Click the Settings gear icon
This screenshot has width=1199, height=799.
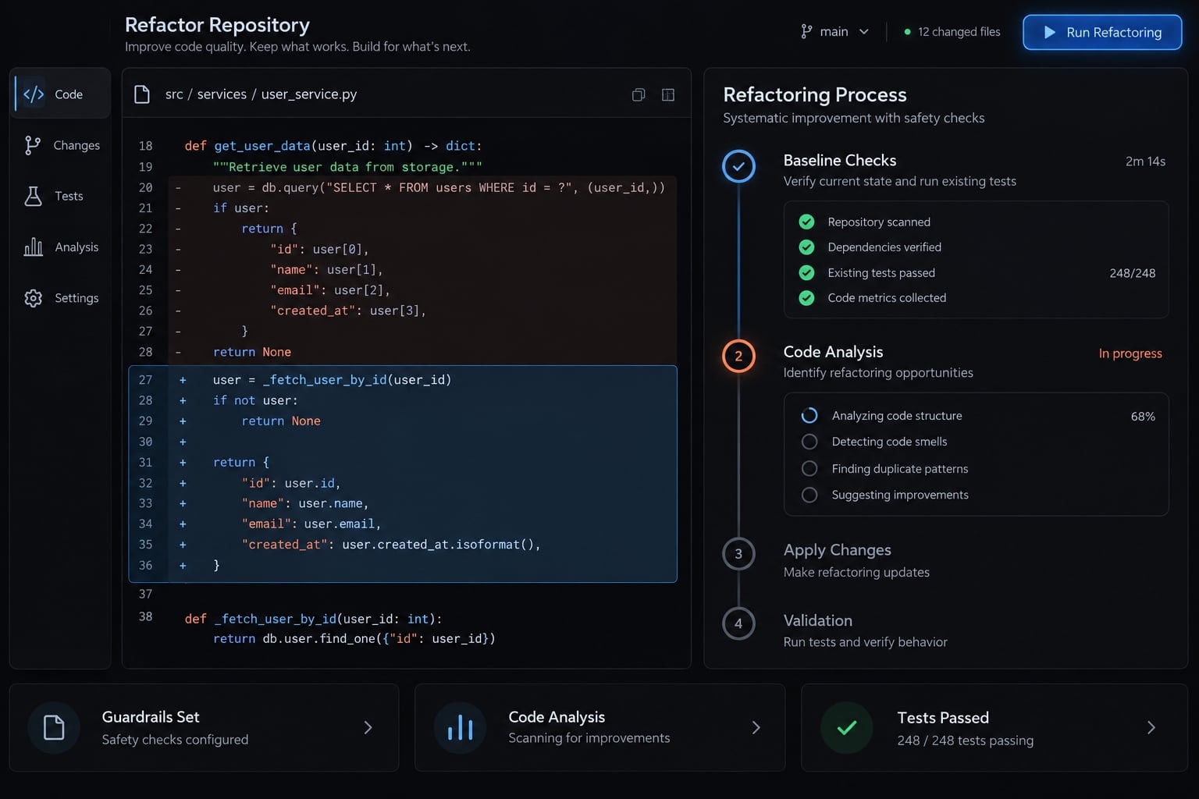click(x=33, y=298)
